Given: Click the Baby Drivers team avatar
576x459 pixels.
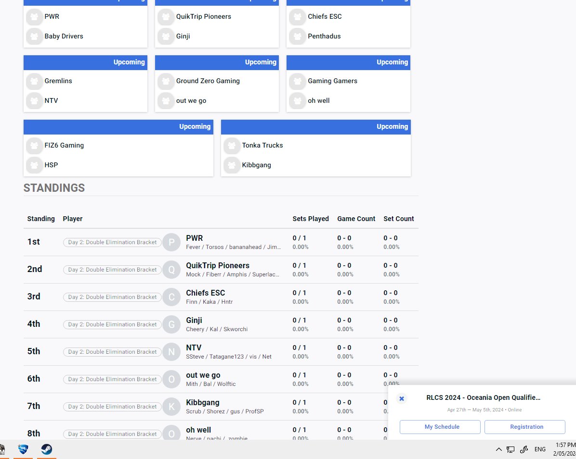Looking at the screenshot, I should (x=34, y=37).
